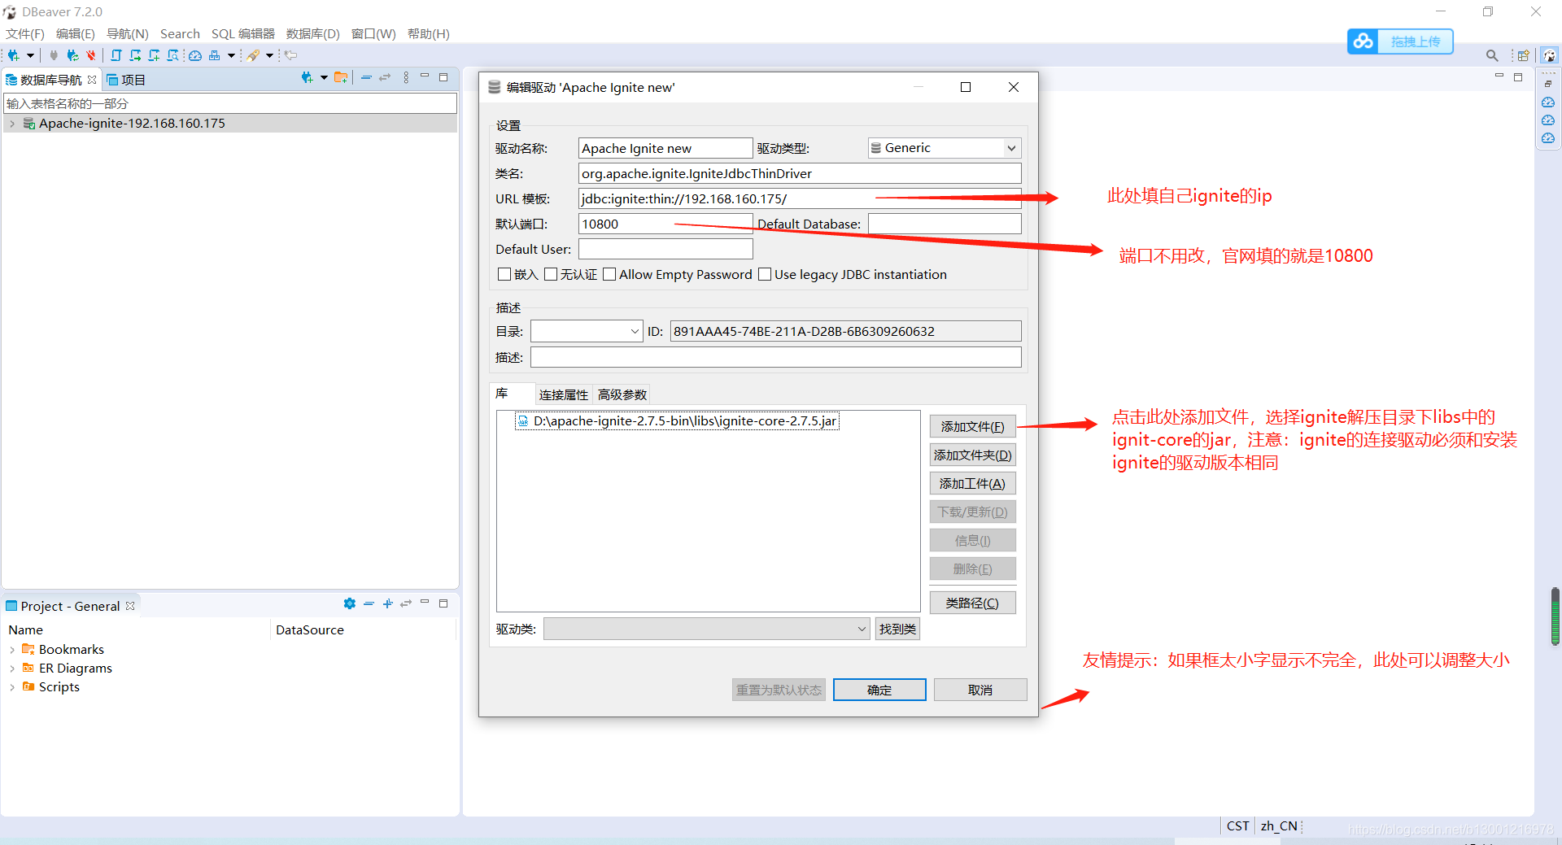Click the reconnect to database icon
Screen dimensions: 1562x845
(x=72, y=54)
